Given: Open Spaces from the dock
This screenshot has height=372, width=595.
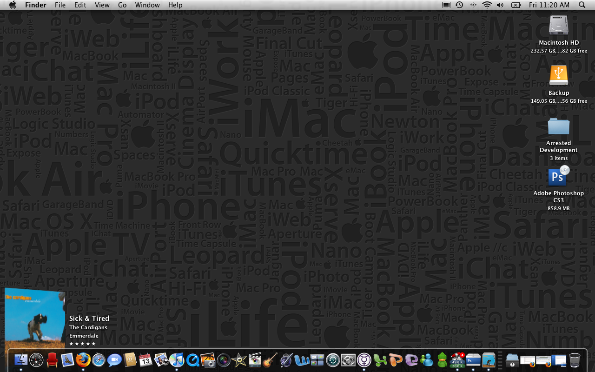Looking at the screenshot, I should coord(317,360).
